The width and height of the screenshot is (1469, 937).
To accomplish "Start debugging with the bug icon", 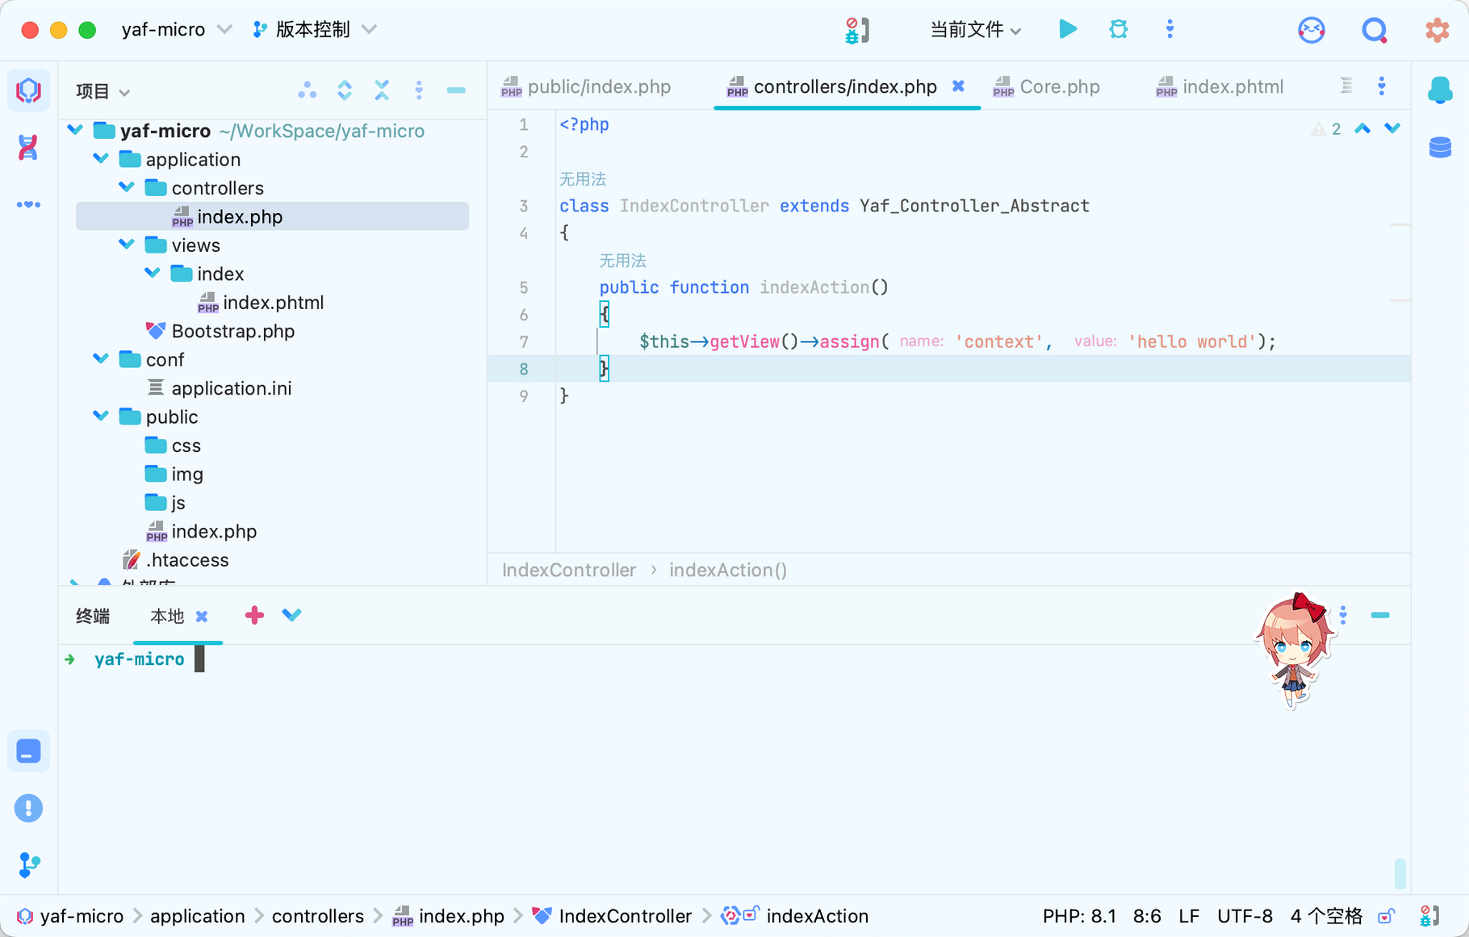I will point(1118,30).
